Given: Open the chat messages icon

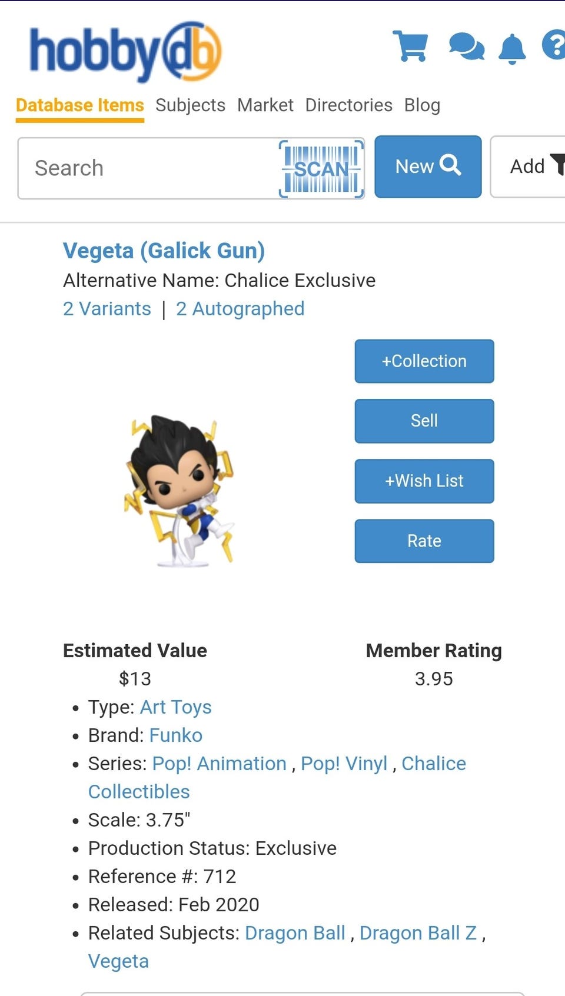Looking at the screenshot, I should (x=466, y=46).
